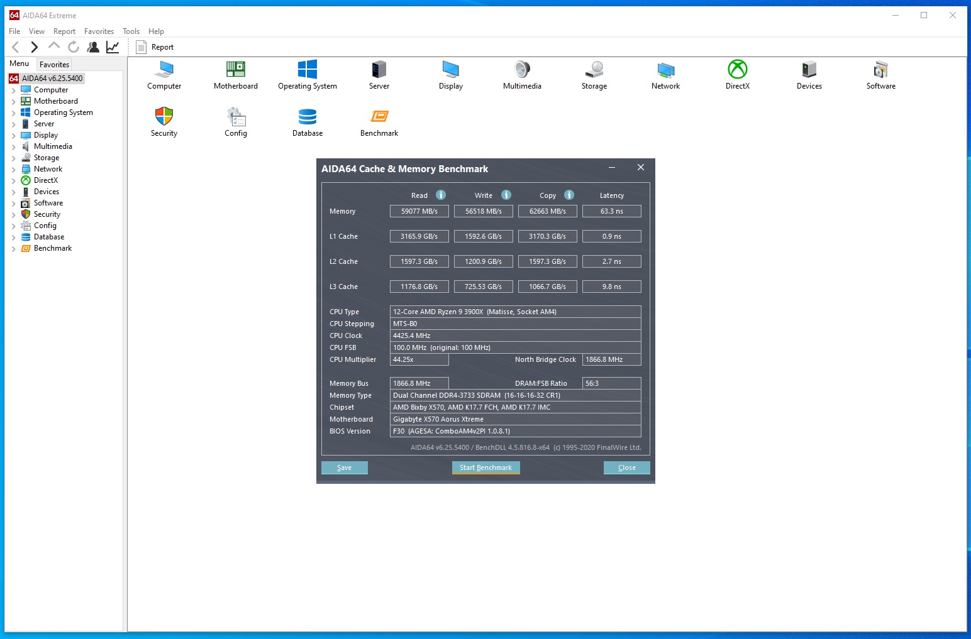The height and width of the screenshot is (639, 971).
Task: Expand the Operating System tree node
Action: [13, 113]
